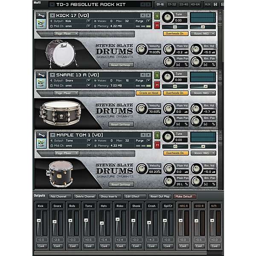The height and width of the screenshot is (256, 256).
Task: Click the Snare 13 A Main Pan knob
Action: coord(169,121)
